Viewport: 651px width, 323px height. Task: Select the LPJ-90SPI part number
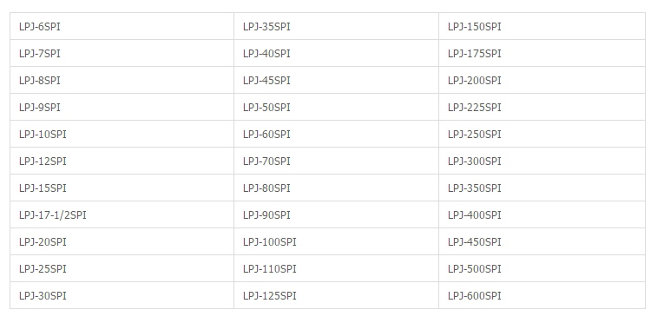tap(266, 215)
